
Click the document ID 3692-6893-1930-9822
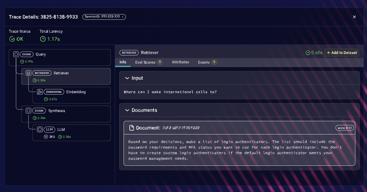click(181, 128)
